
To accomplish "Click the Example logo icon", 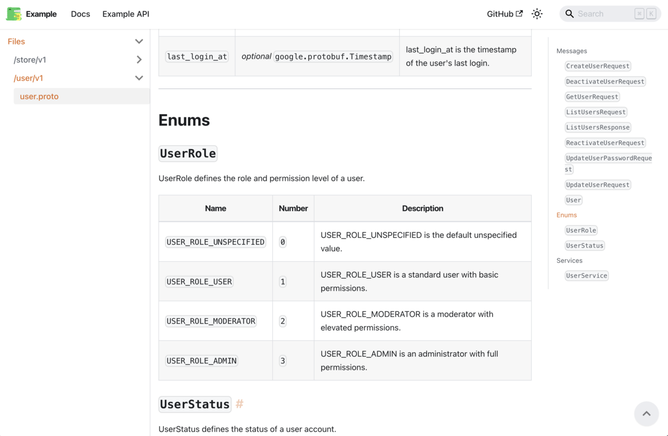I will click(13, 13).
